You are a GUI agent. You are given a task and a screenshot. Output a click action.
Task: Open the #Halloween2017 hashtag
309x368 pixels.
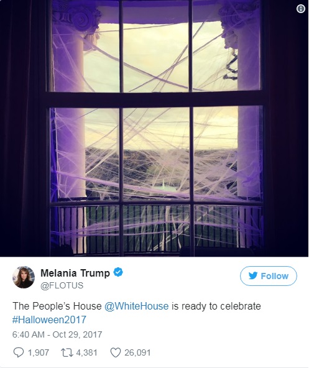pos(49,320)
